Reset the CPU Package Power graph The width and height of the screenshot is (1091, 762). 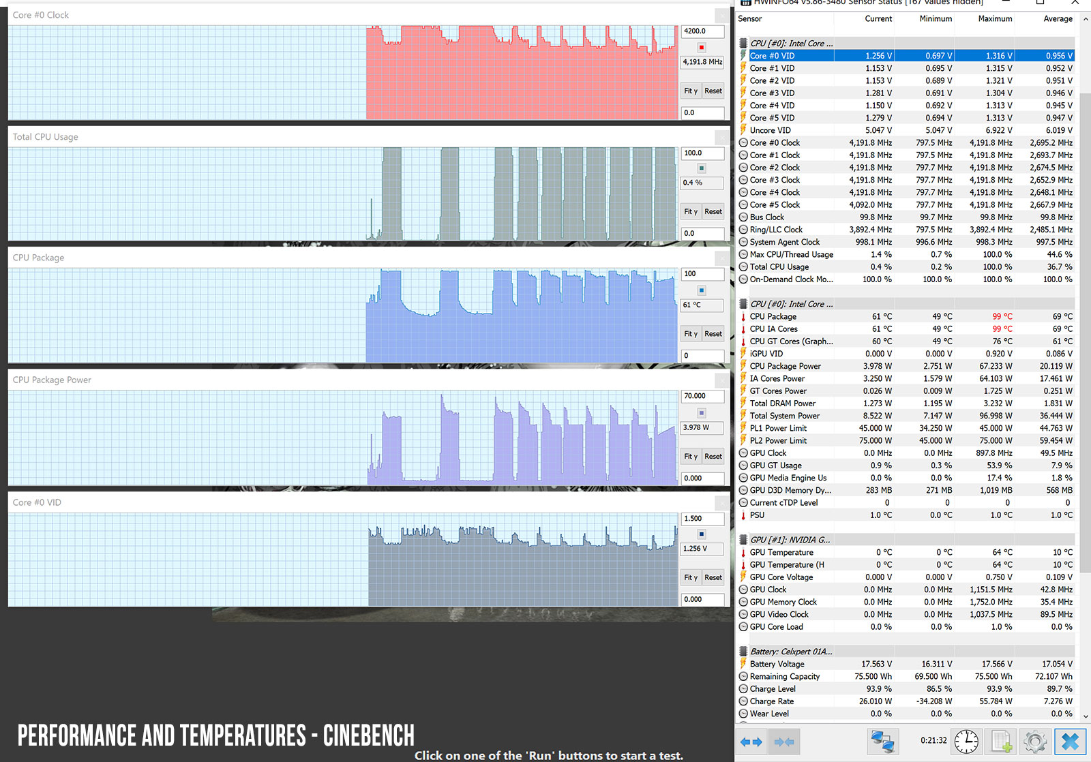click(713, 457)
